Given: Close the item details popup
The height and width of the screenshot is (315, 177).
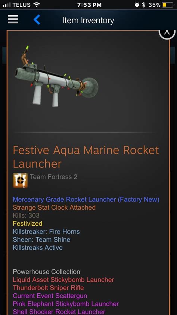Looking at the screenshot, I should pyautogui.click(x=167, y=33).
